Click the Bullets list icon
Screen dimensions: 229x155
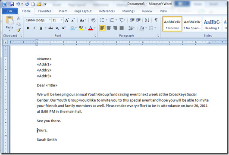102,20
